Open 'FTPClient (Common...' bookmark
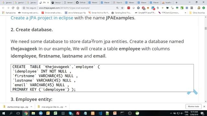This screenshot has height=116, width=207. (169, 13)
